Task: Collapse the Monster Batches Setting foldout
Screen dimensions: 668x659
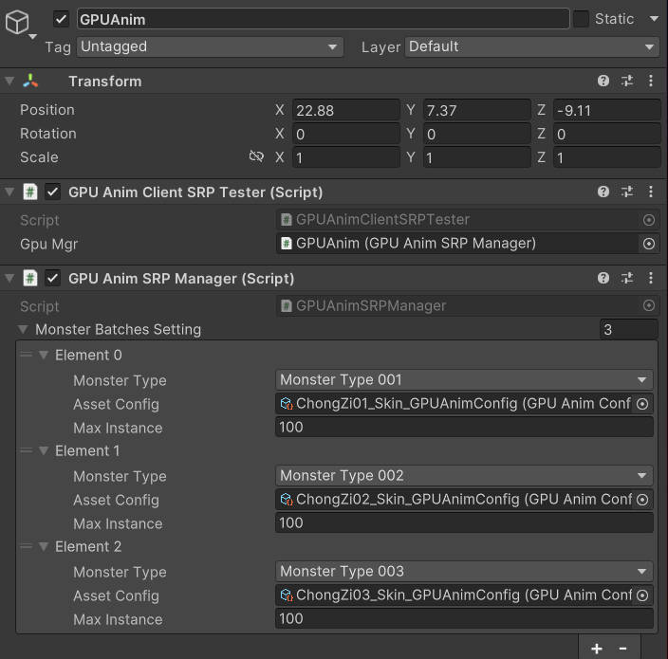Action: [x=24, y=330]
